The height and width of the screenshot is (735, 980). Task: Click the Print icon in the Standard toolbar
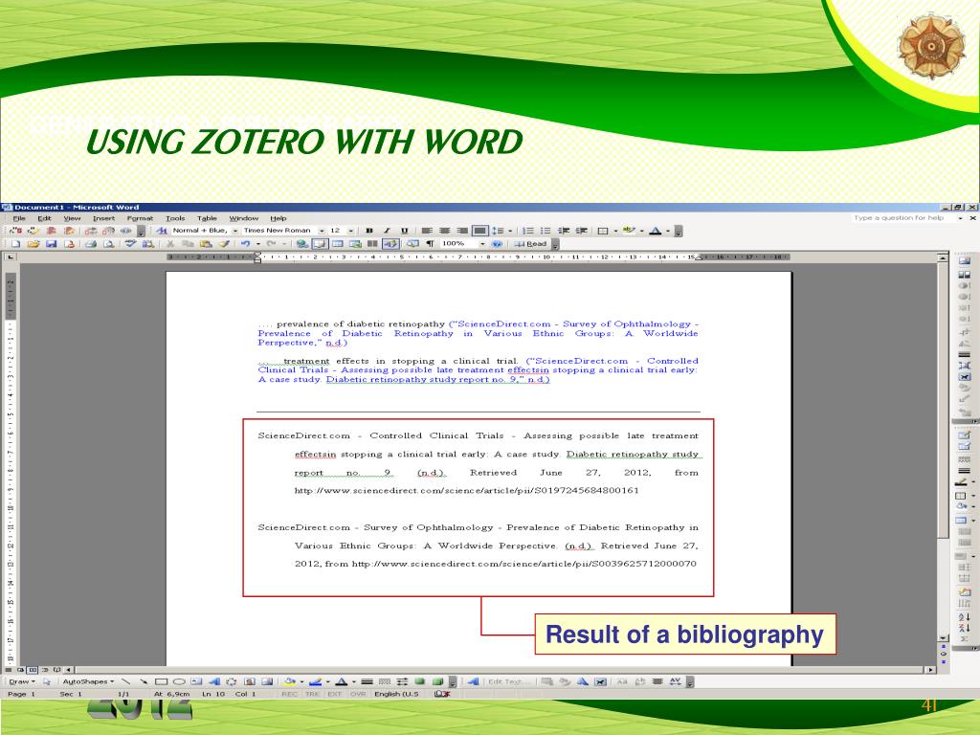[x=91, y=244]
